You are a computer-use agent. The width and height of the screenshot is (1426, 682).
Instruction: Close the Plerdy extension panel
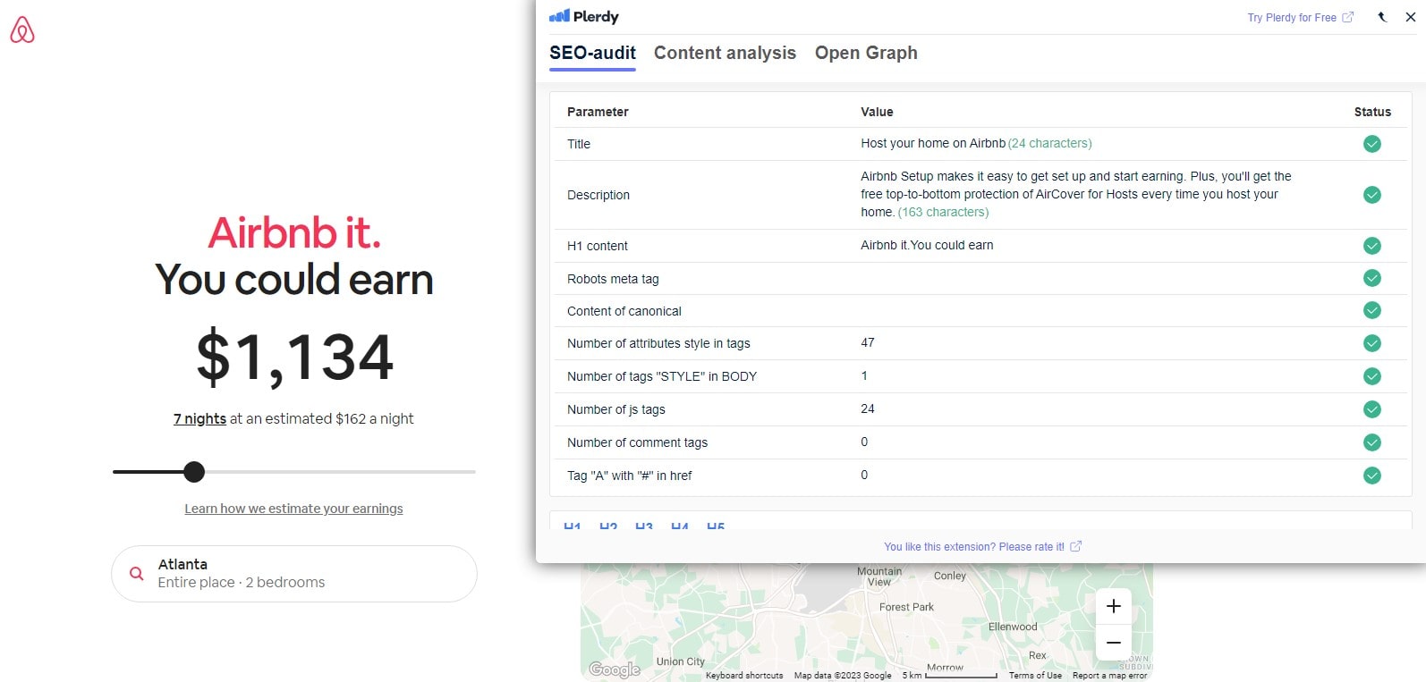tap(1411, 17)
